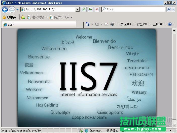This screenshot has width=177, height=133.
Task: Click the Back navigation button
Action: click(x=5, y=10)
